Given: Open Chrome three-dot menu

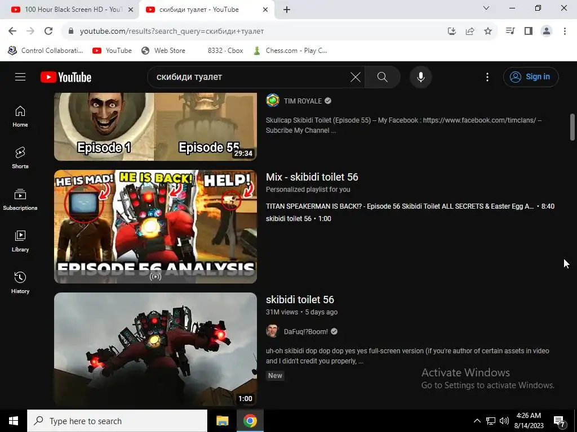Looking at the screenshot, I should click(x=565, y=31).
